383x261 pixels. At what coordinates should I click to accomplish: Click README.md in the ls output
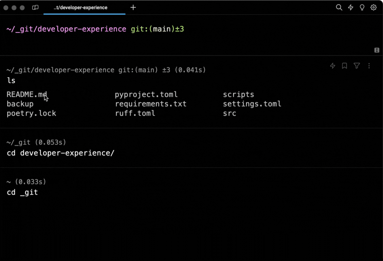pyautogui.click(x=26, y=95)
